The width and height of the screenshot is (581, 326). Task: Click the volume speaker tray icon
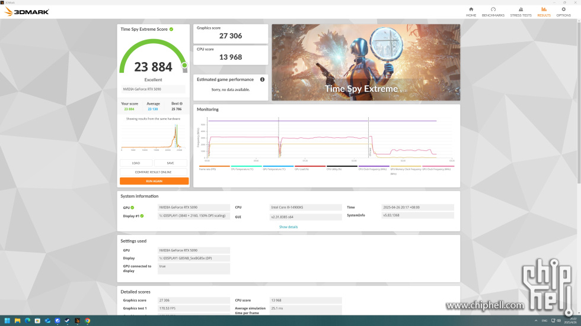pyautogui.click(x=558, y=321)
